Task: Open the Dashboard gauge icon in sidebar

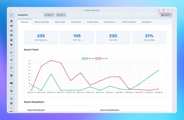Action: click(11, 21)
